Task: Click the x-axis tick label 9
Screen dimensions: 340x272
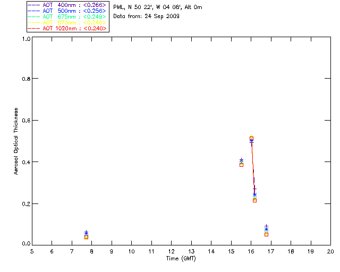Action: (x=112, y=251)
